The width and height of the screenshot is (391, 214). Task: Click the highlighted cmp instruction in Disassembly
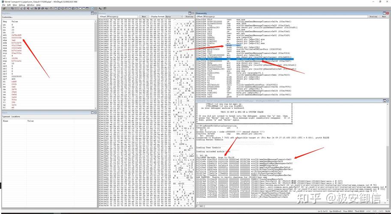click(244, 59)
